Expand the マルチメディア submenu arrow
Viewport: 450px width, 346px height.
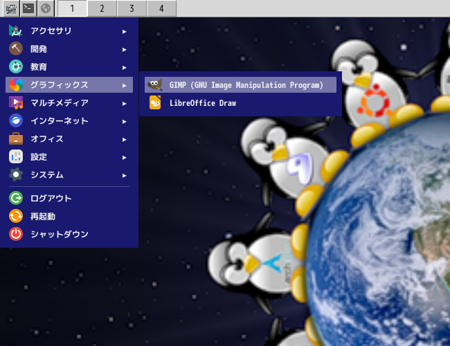tap(124, 104)
